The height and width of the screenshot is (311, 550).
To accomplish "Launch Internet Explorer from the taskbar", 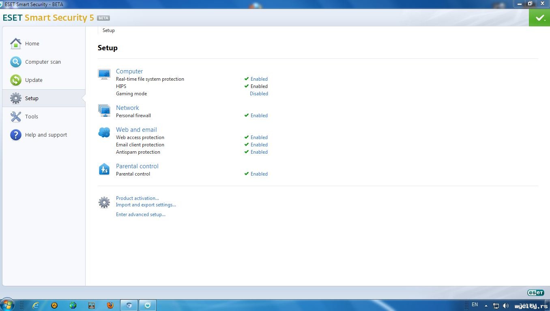I will (36, 305).
